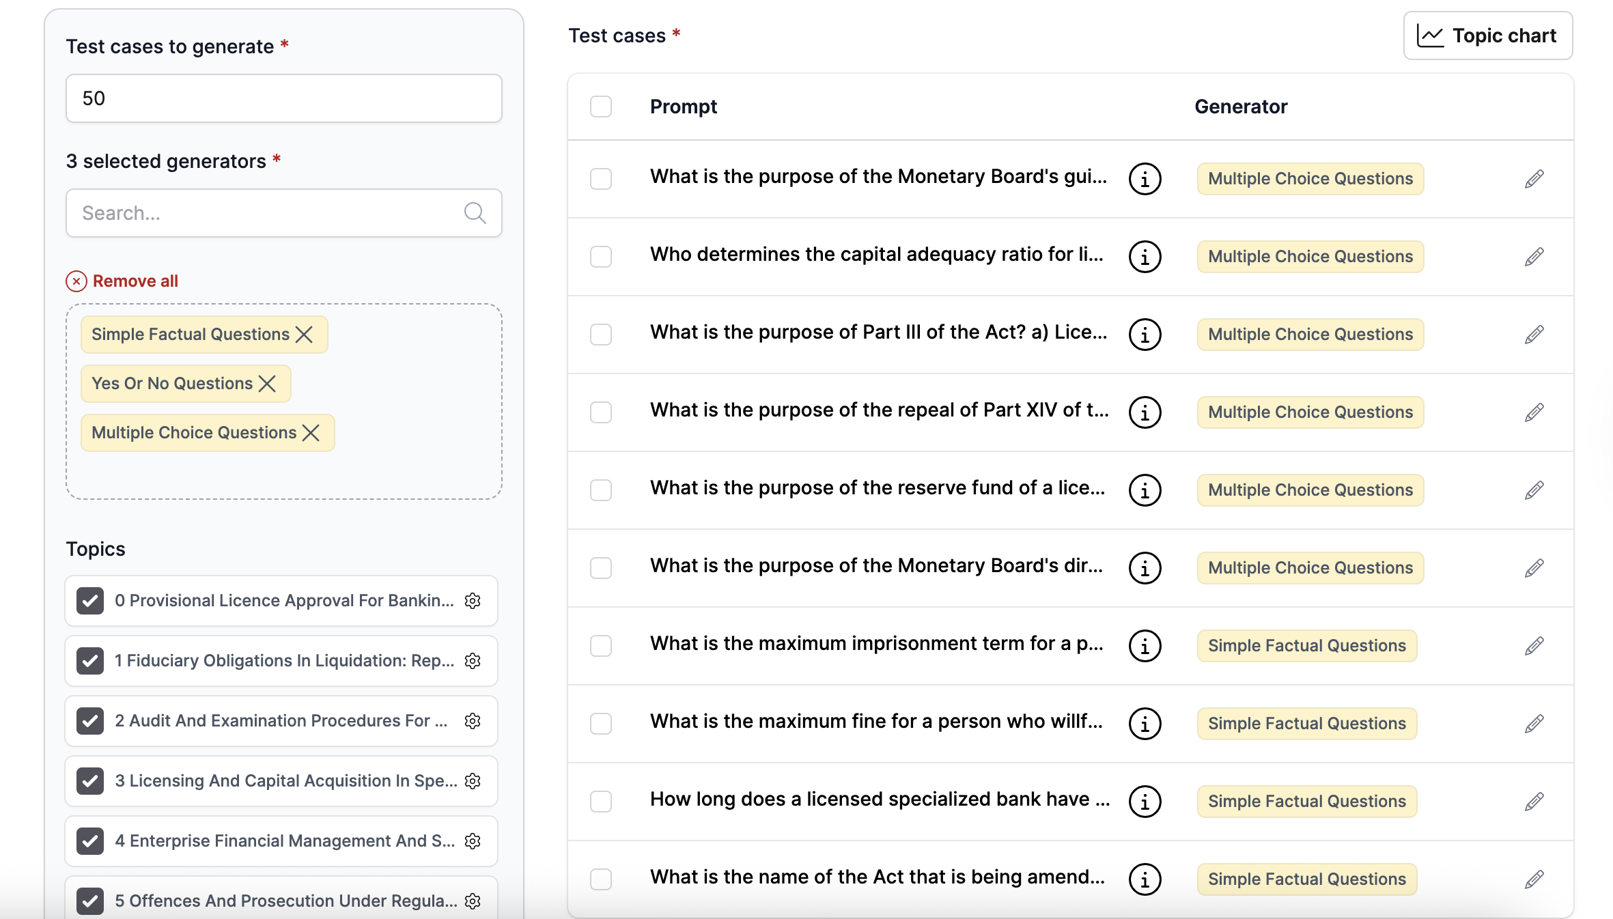Edit the prompt about maximum imprisonment term

(1533, 645)
